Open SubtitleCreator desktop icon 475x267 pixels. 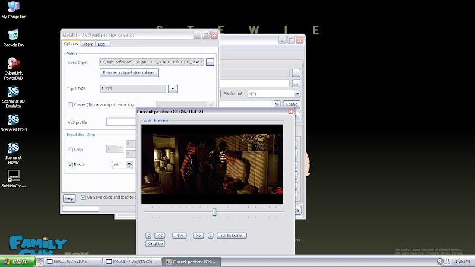coord(13,179)
